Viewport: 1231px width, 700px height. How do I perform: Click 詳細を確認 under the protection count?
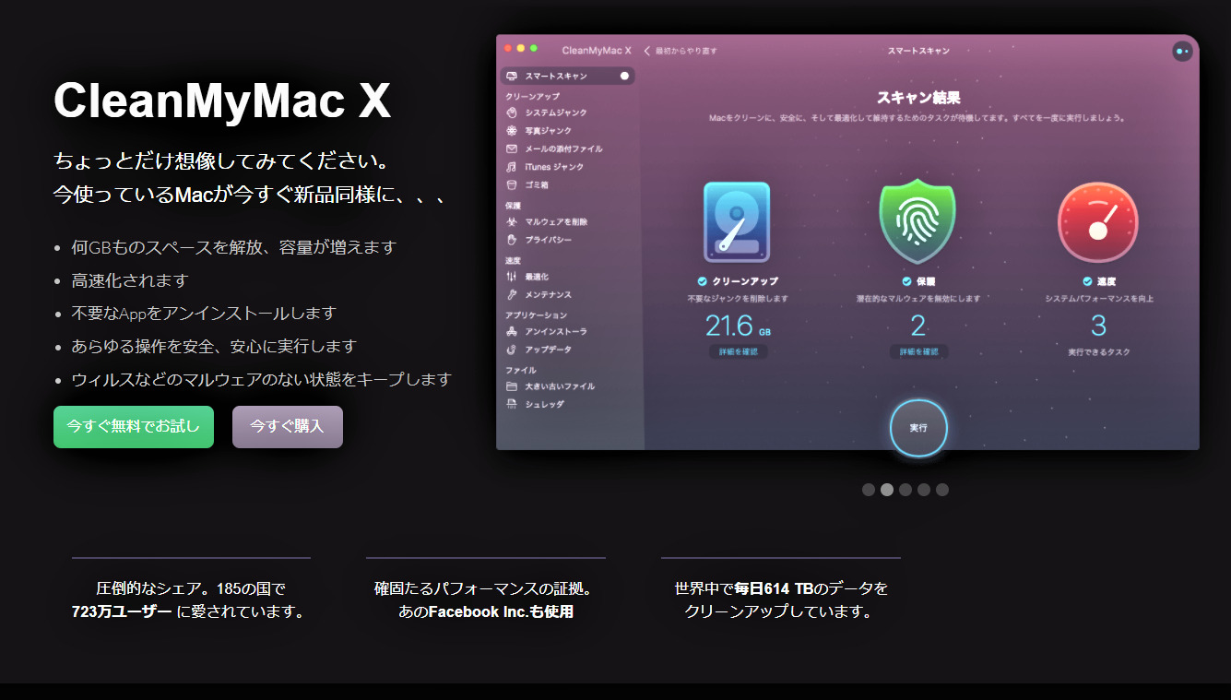click(918, 351)
